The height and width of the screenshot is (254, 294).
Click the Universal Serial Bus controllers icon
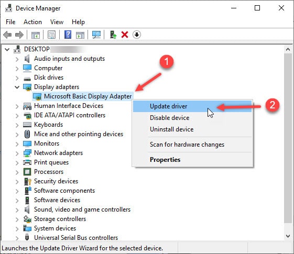pos(27,237)
